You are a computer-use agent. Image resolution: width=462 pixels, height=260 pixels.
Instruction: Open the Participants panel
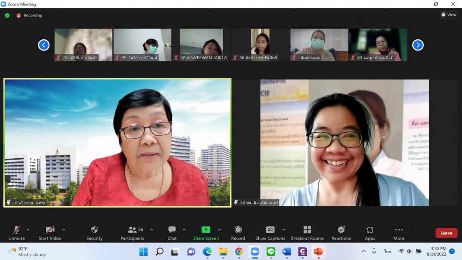(x=132, y=233)
